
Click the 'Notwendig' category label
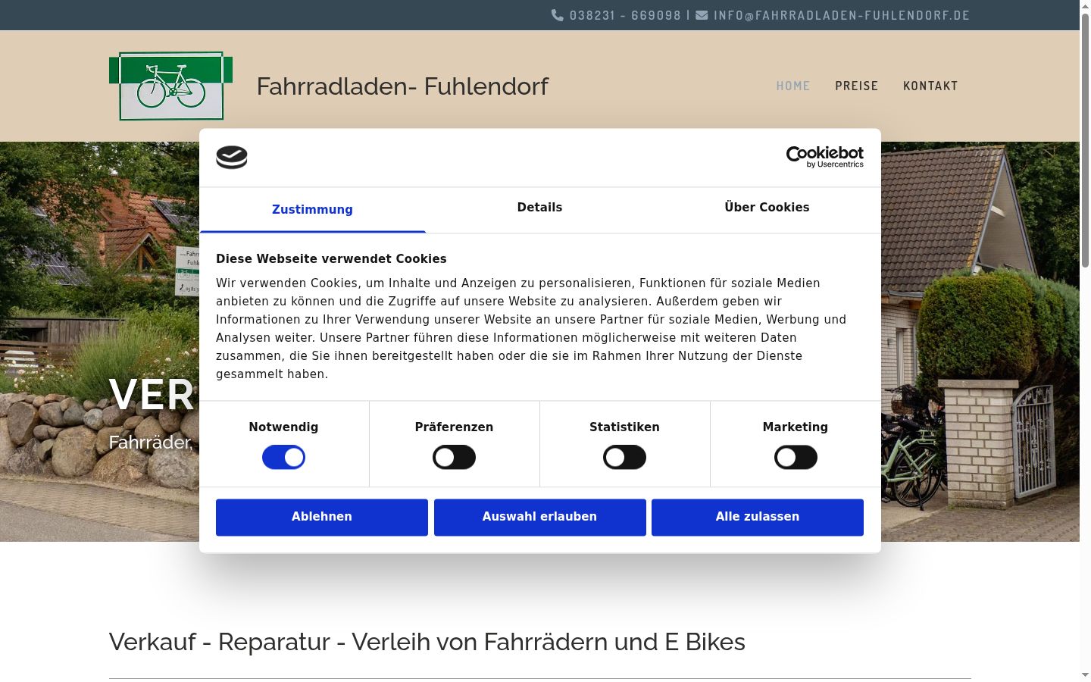click(283, 427)
